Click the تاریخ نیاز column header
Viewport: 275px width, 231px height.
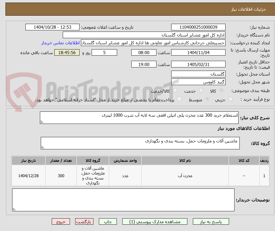pos(28,161)
